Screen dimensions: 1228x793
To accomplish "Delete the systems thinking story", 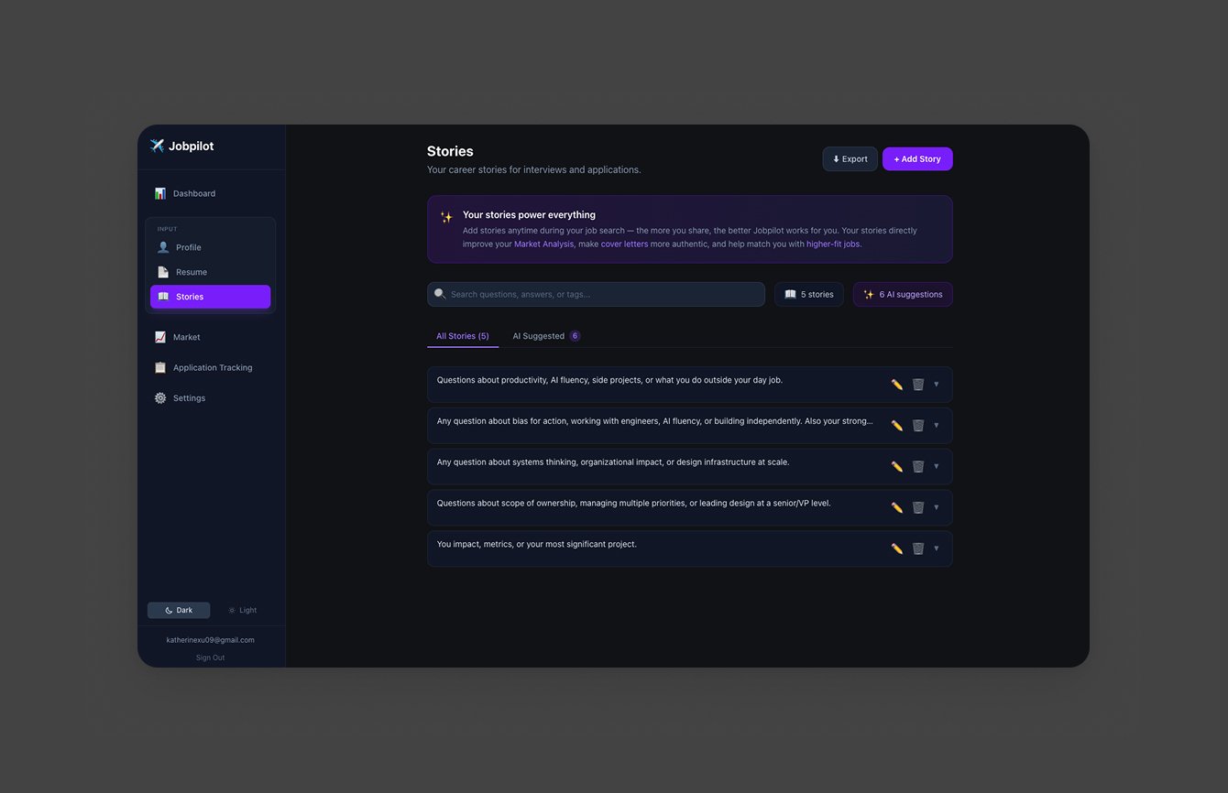I will 918,467.
